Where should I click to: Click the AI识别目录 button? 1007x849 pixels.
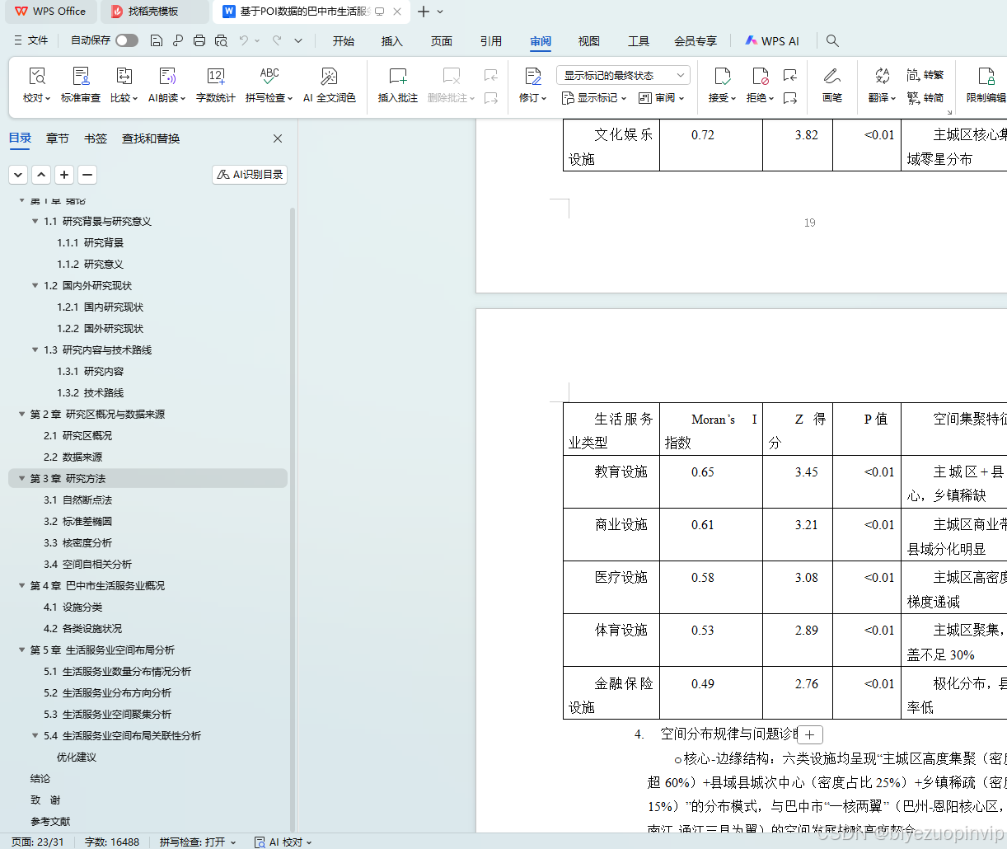pos(250,175)
